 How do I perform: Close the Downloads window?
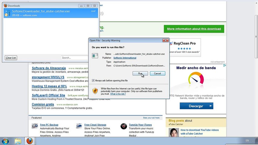tap(95, 6)
